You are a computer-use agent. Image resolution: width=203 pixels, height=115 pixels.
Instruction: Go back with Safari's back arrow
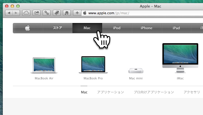pyautogui.click(x=9, y=13)
